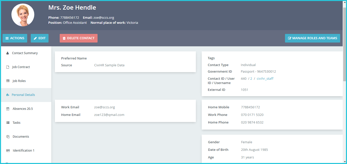Click the calendar icon beside Absences

(8, 109)
